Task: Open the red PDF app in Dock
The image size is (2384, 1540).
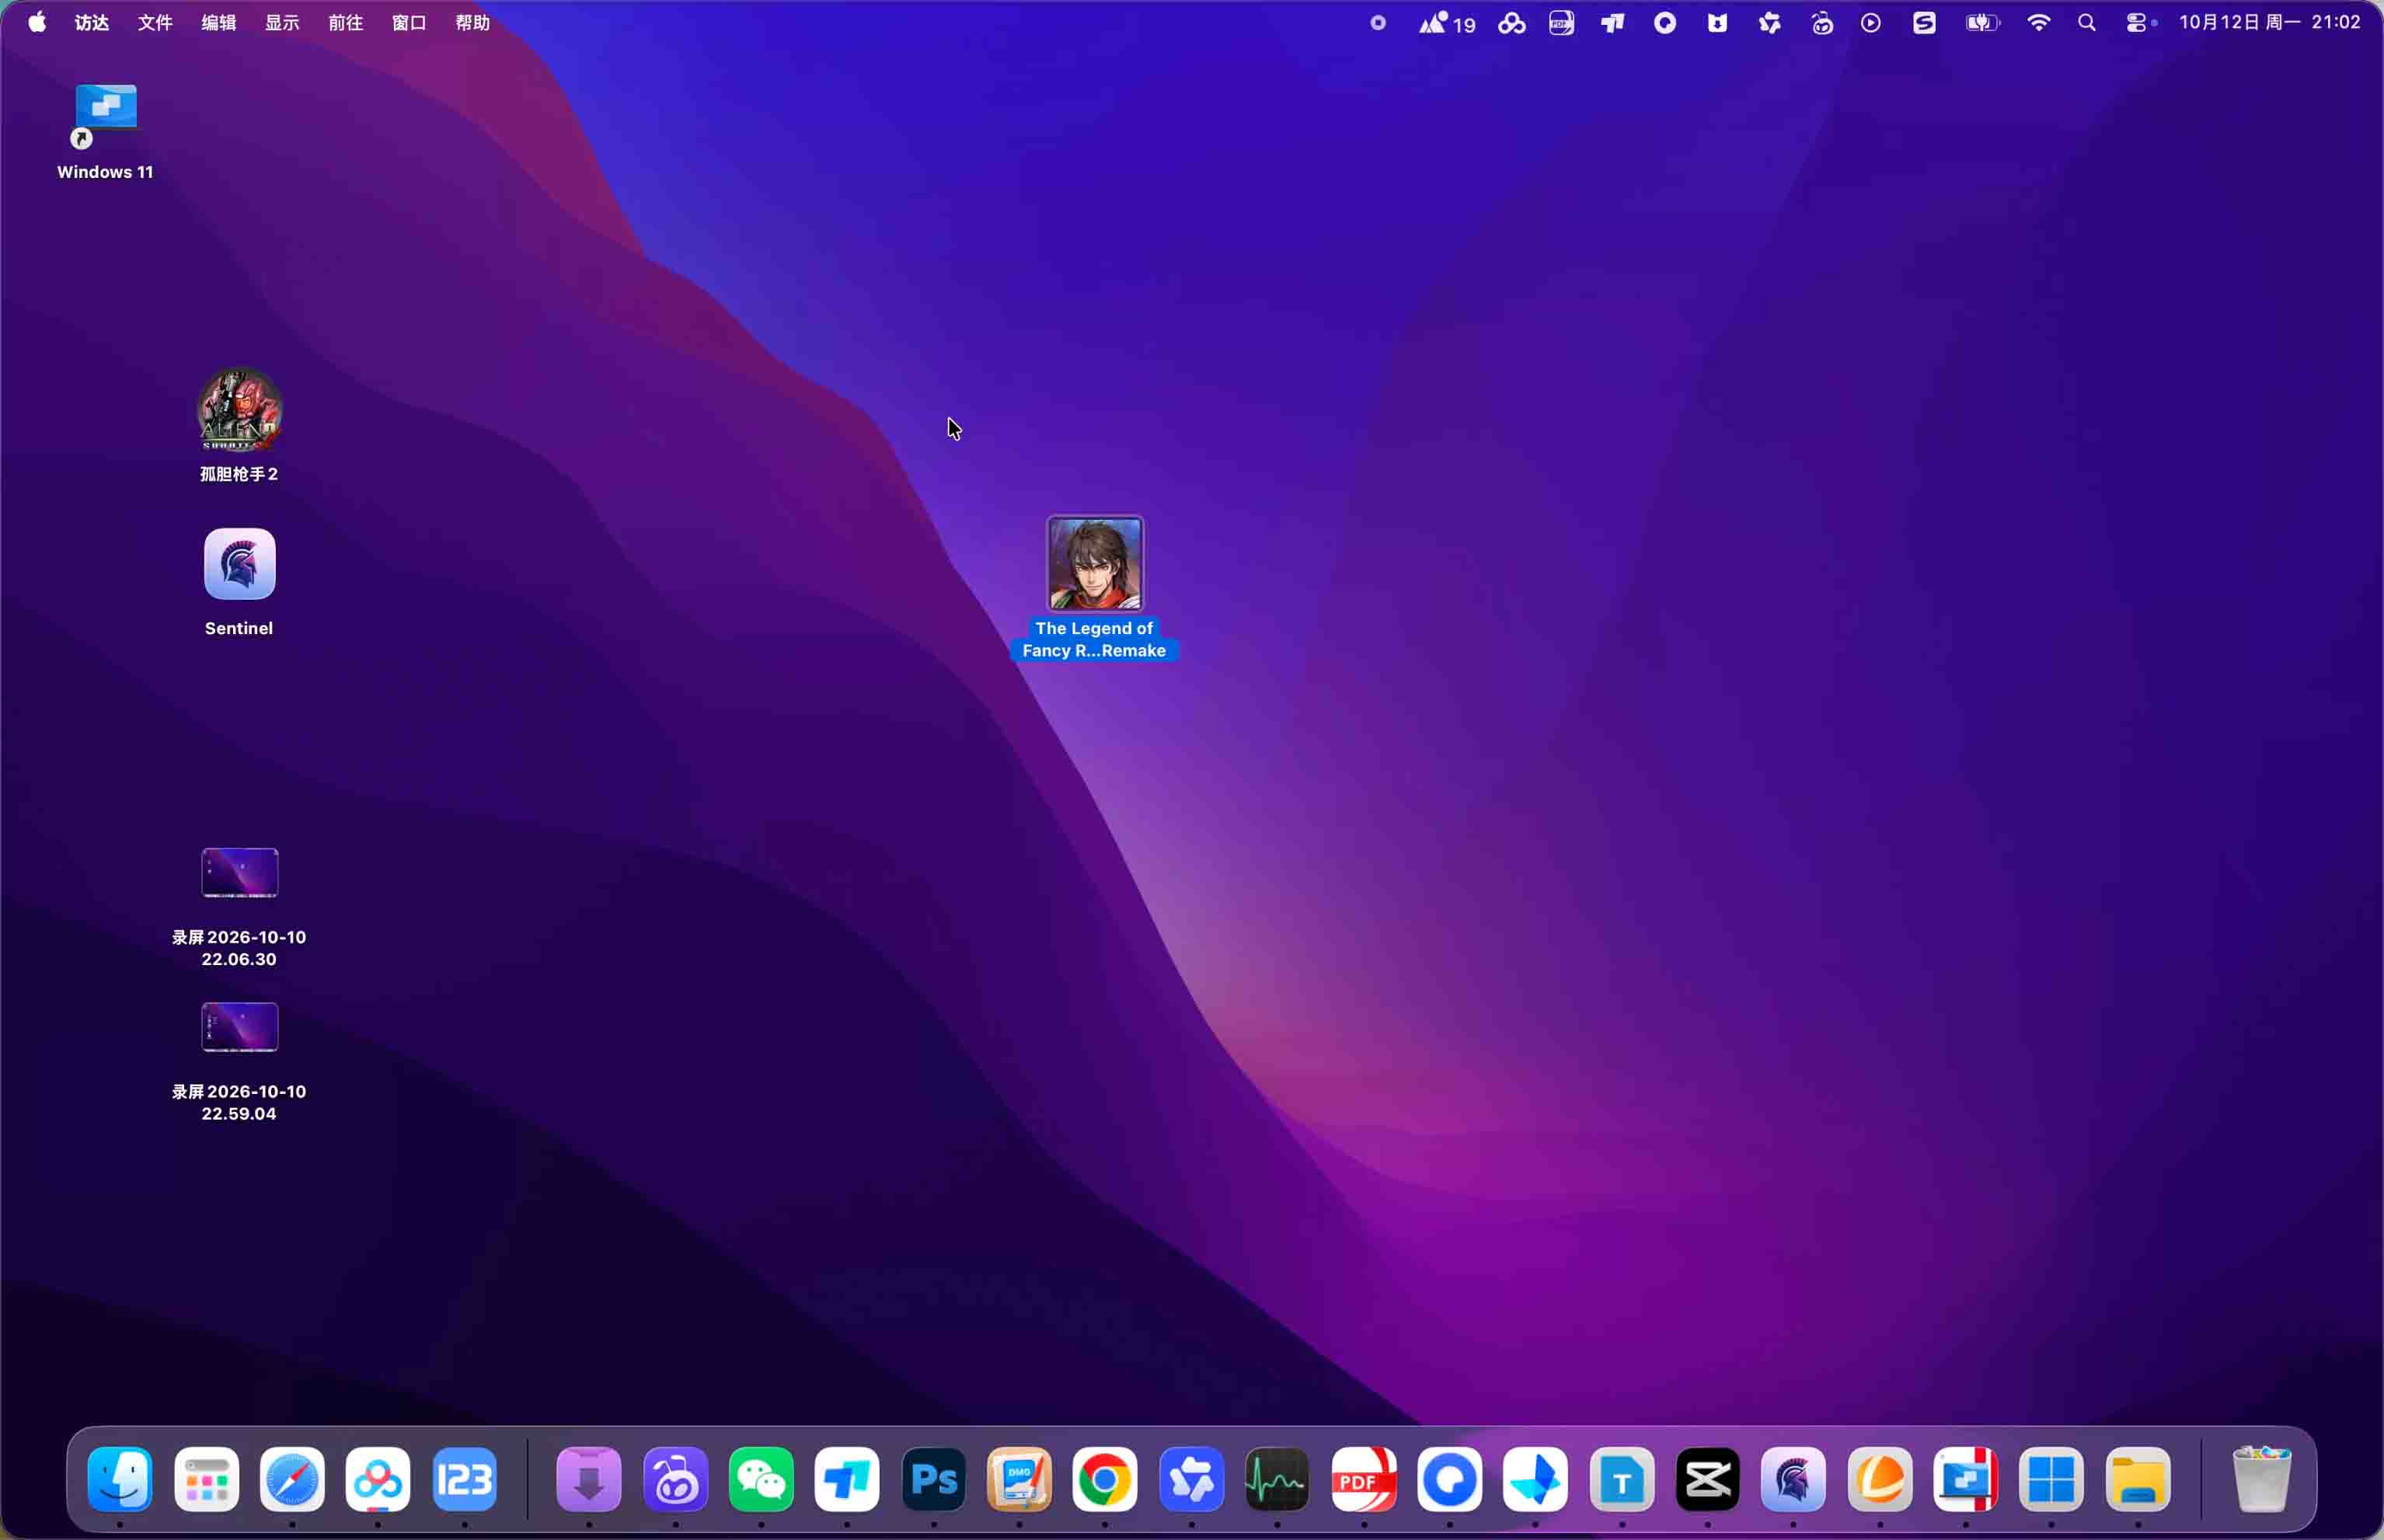Action: [x=1364, y=1479]
